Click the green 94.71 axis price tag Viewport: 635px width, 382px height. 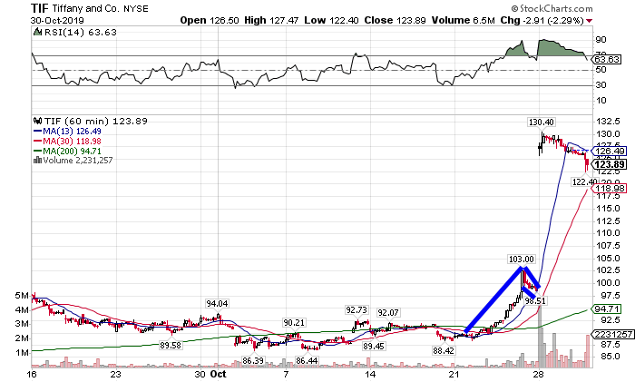coord(606,309)
